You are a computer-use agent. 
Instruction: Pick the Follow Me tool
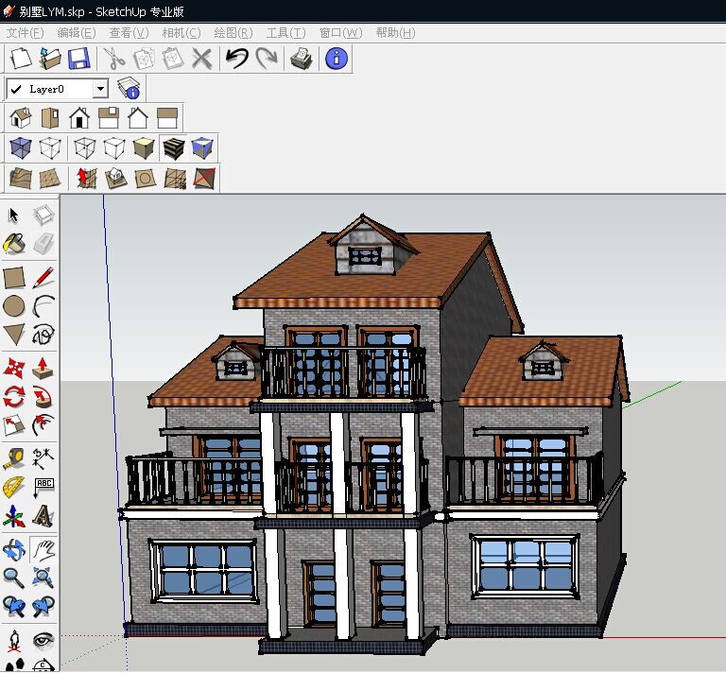[43, 397]
